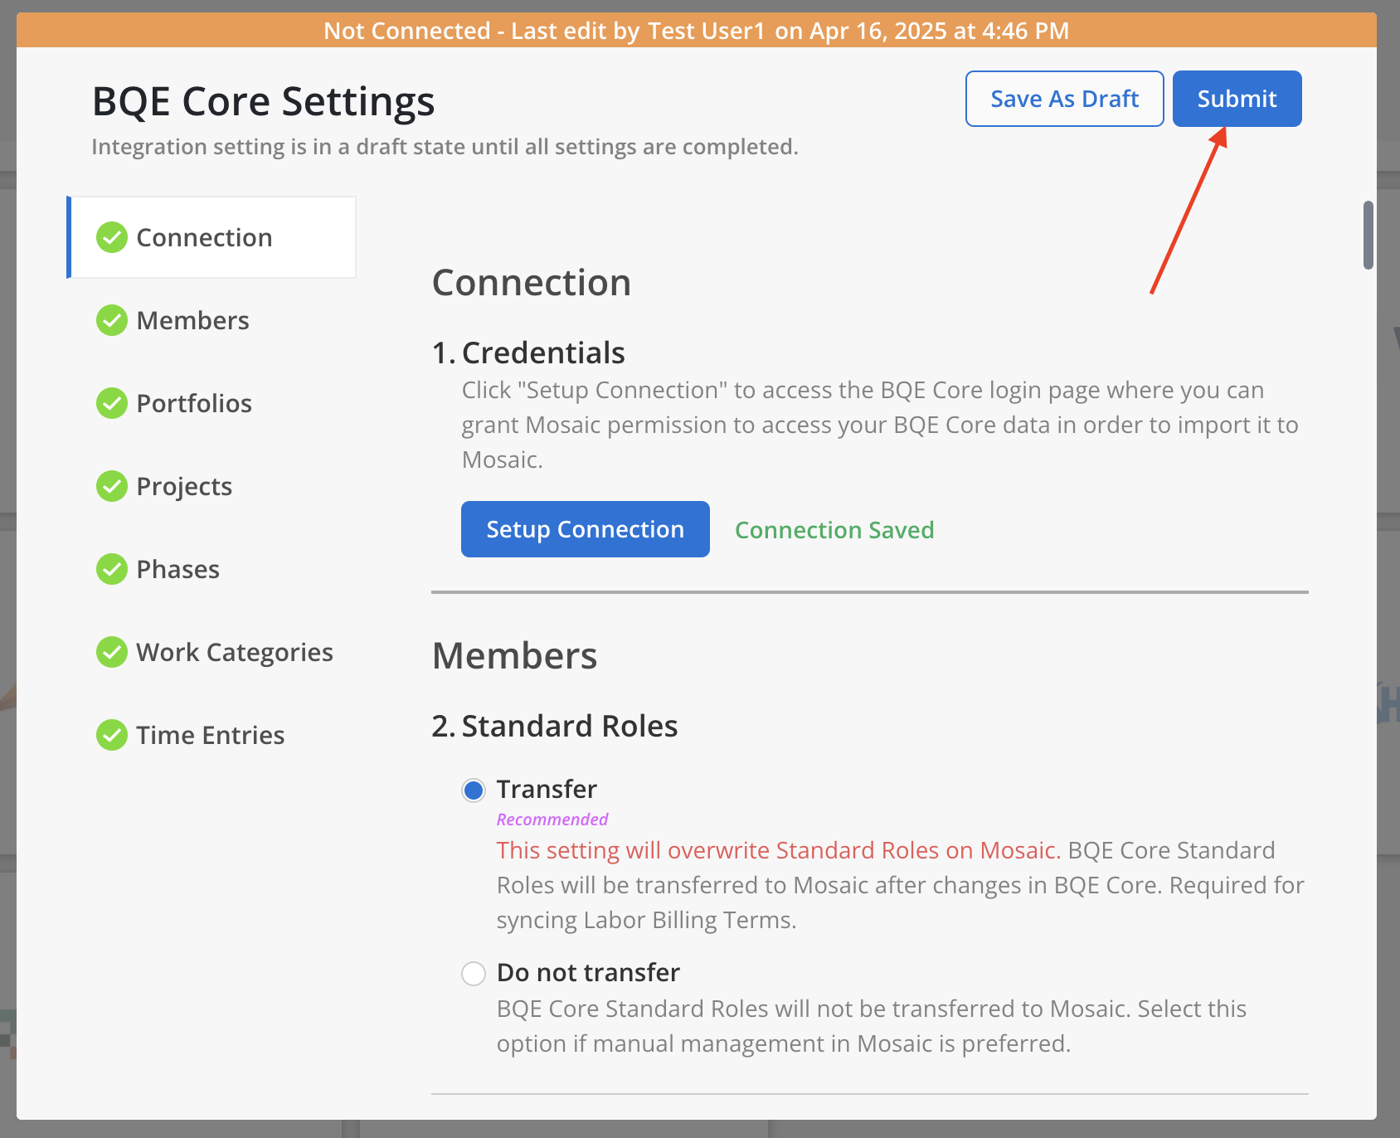1400x1138 pixels.
Task: Click the BQE Core Settings title
Action: point(263,102)
